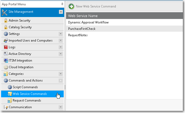185x113 pixels.
Task: Pin the App Portal Menu panel
Action: pos(62,4)
